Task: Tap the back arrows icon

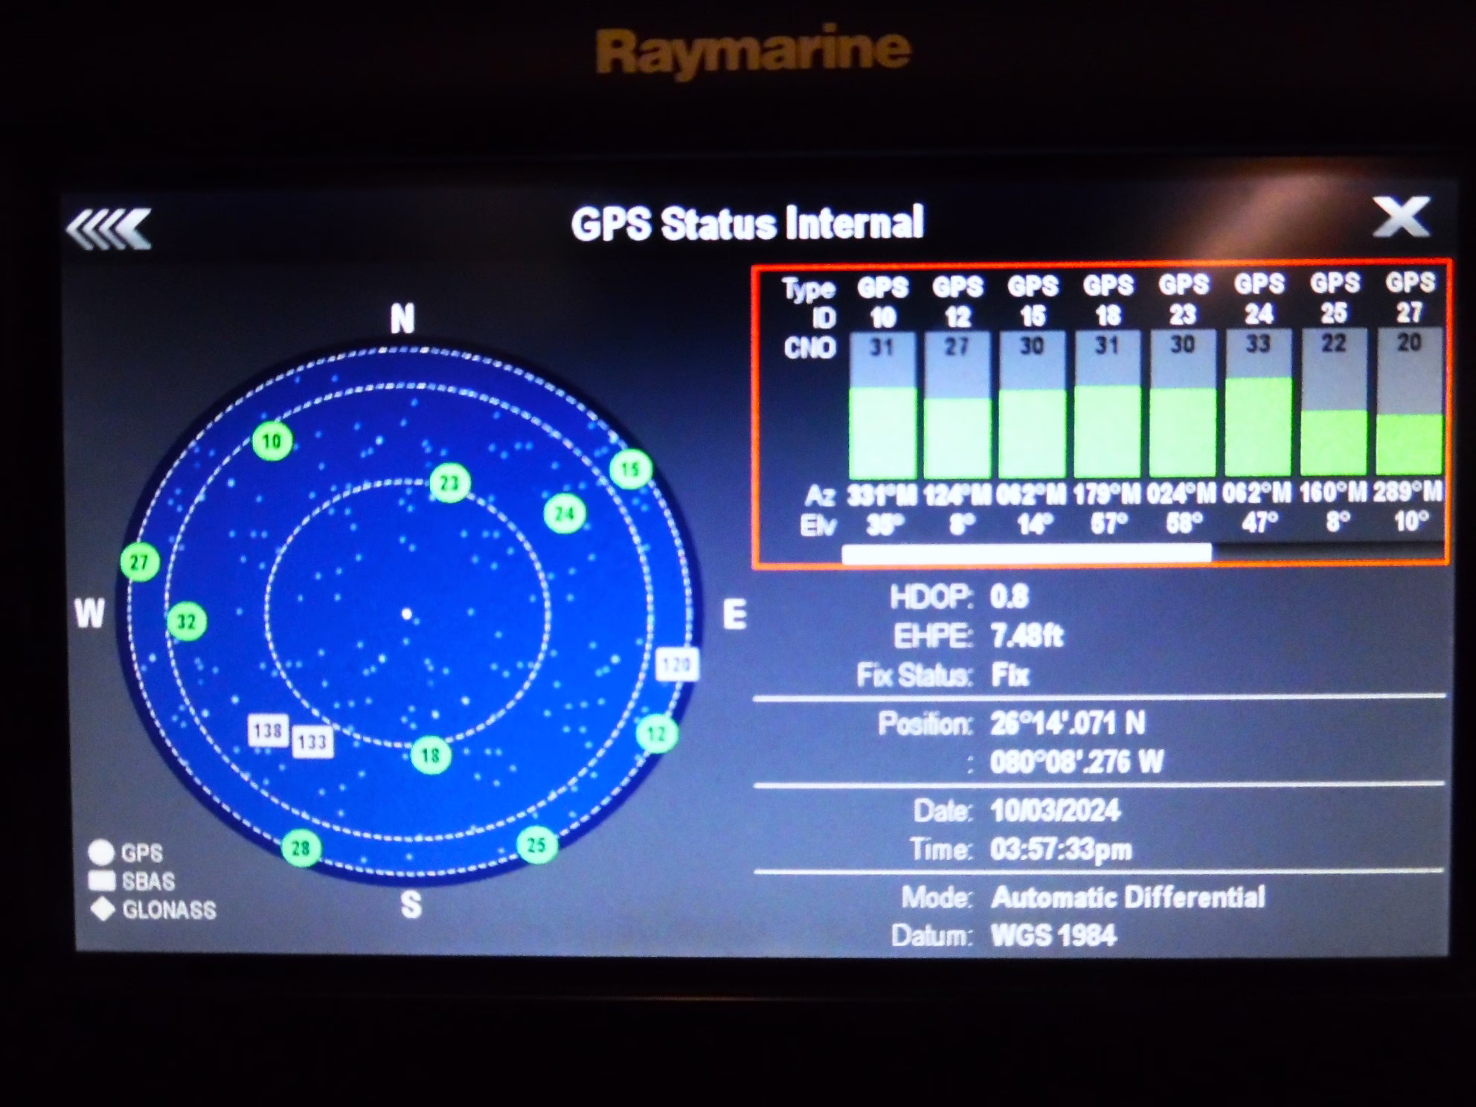Action: click(x=109, y=228)
